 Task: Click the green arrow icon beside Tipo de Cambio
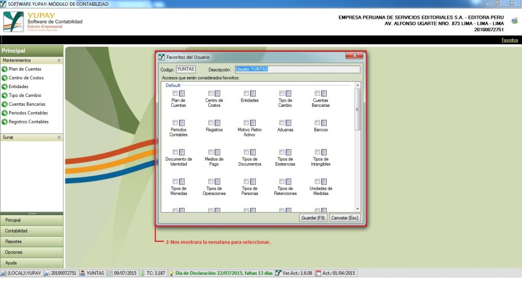tap(5, 95)
